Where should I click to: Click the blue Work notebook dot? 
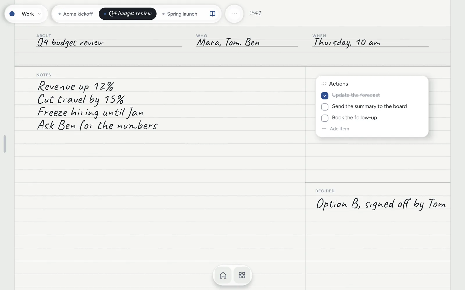pyautogui.click(x=12, y=14)
